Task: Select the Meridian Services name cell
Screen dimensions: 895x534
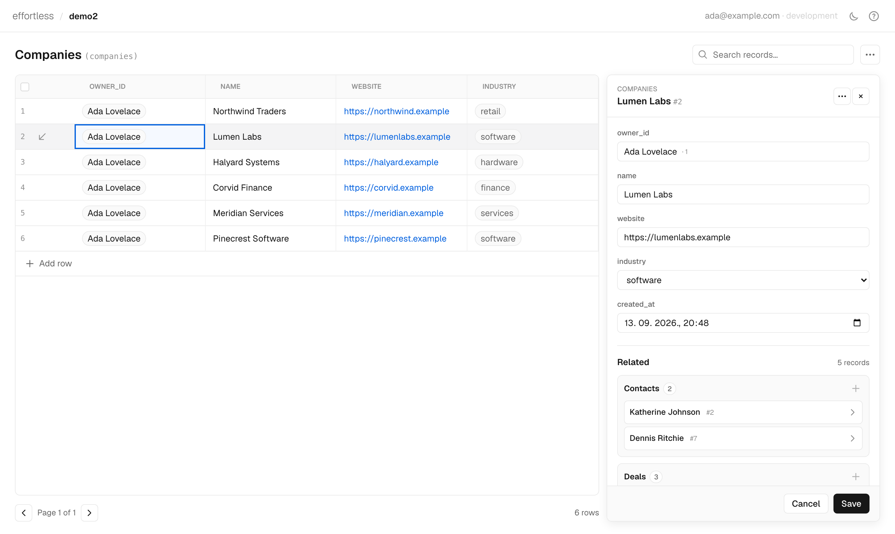Action: (270, 213)
